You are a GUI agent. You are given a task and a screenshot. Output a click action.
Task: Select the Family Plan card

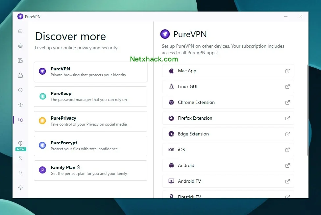click(90, 171)
